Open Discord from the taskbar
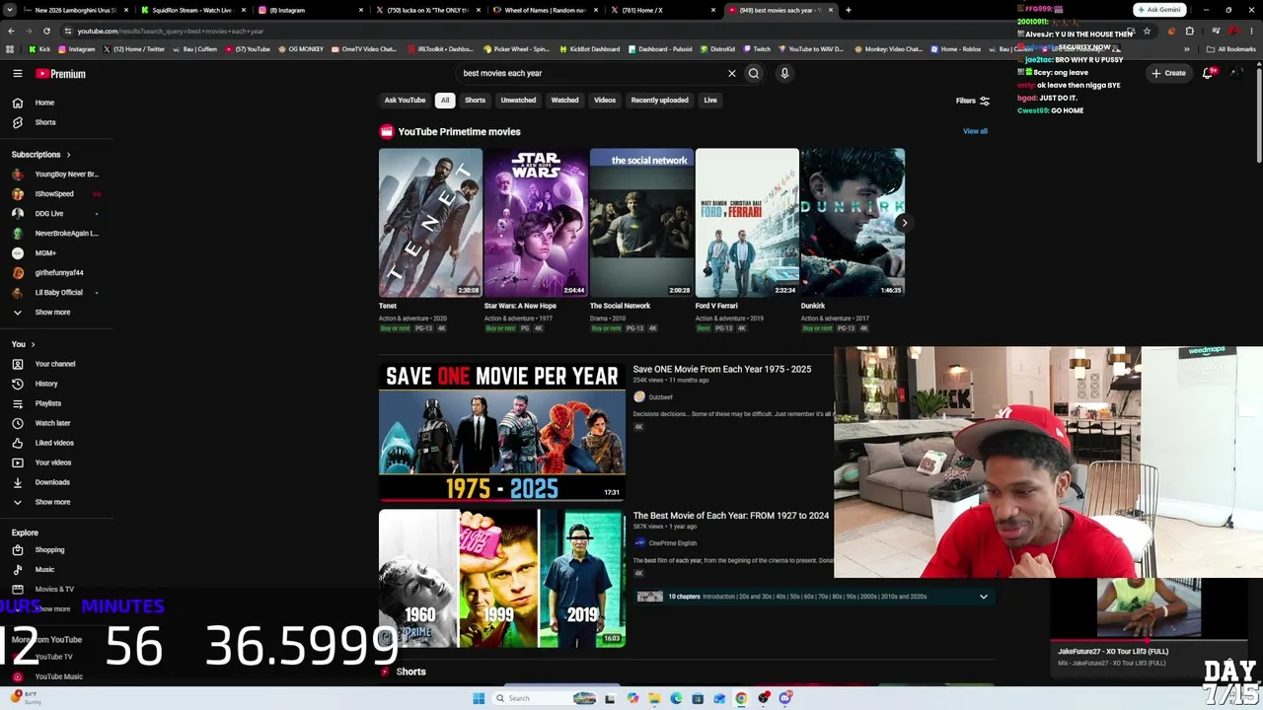Viewport: 1263px width, 710px height. 785,698
